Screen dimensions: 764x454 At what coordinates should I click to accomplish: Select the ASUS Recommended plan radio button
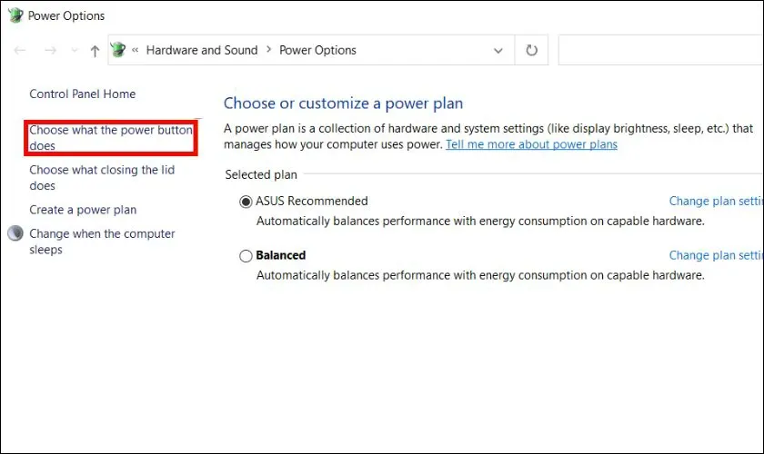click(x=246, y=202)
